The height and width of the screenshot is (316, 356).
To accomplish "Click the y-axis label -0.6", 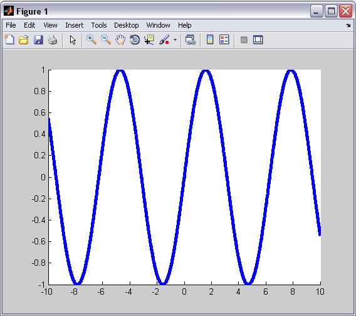I will coord(38,241).
